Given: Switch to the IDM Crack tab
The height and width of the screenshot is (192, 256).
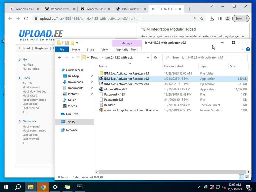Looking at the screenshot, I should [x=131, y=9].
